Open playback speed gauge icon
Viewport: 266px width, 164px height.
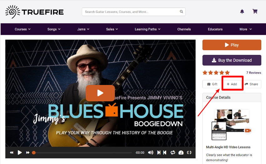[181, 153]
